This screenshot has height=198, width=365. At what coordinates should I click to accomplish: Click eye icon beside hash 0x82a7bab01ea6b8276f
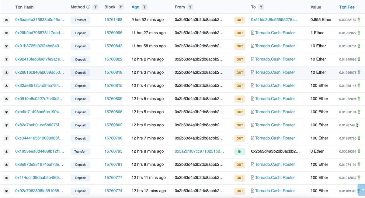(x=6, y=125)
